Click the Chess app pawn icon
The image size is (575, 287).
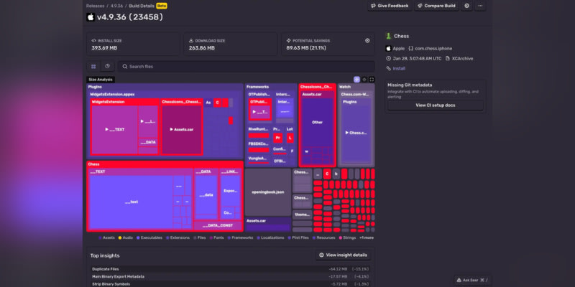click(388, 36)
